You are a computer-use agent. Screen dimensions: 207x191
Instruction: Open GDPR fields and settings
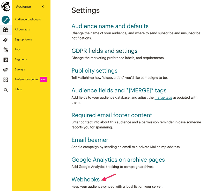click(105, 51)
